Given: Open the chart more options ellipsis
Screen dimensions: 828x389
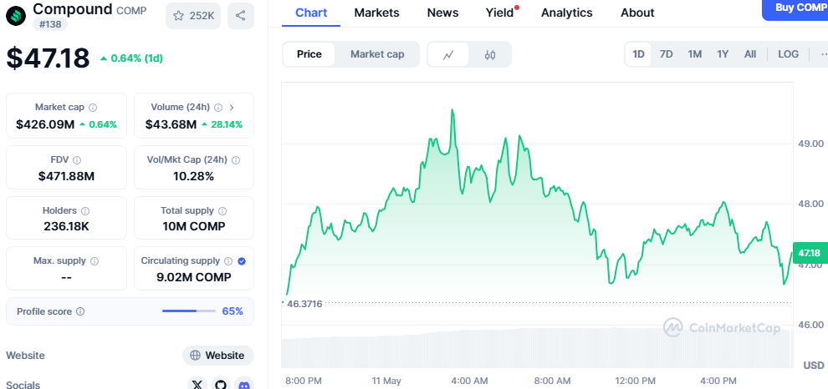Looking at the screenshot, I should tap(821, 54).
